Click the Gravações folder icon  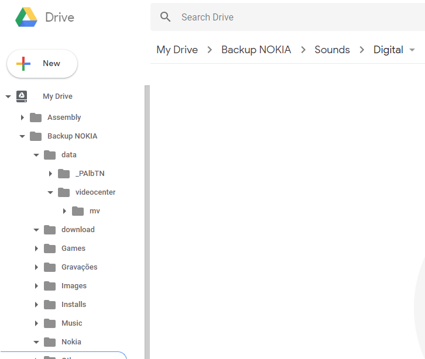(x=50, y=267)
